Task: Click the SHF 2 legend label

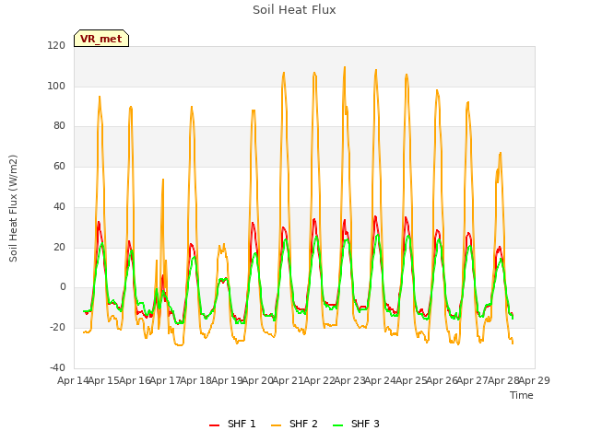Action: click(x=303, y=424)
